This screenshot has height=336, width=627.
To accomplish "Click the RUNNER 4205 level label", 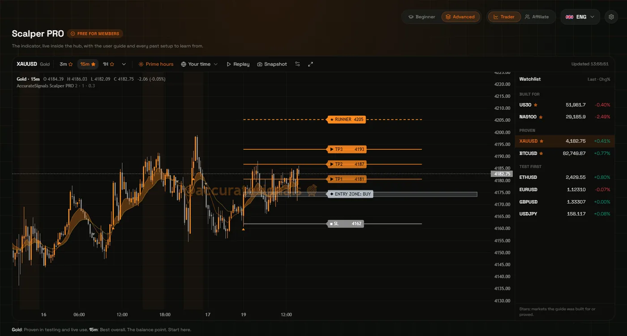I will (x=347, y=120).
